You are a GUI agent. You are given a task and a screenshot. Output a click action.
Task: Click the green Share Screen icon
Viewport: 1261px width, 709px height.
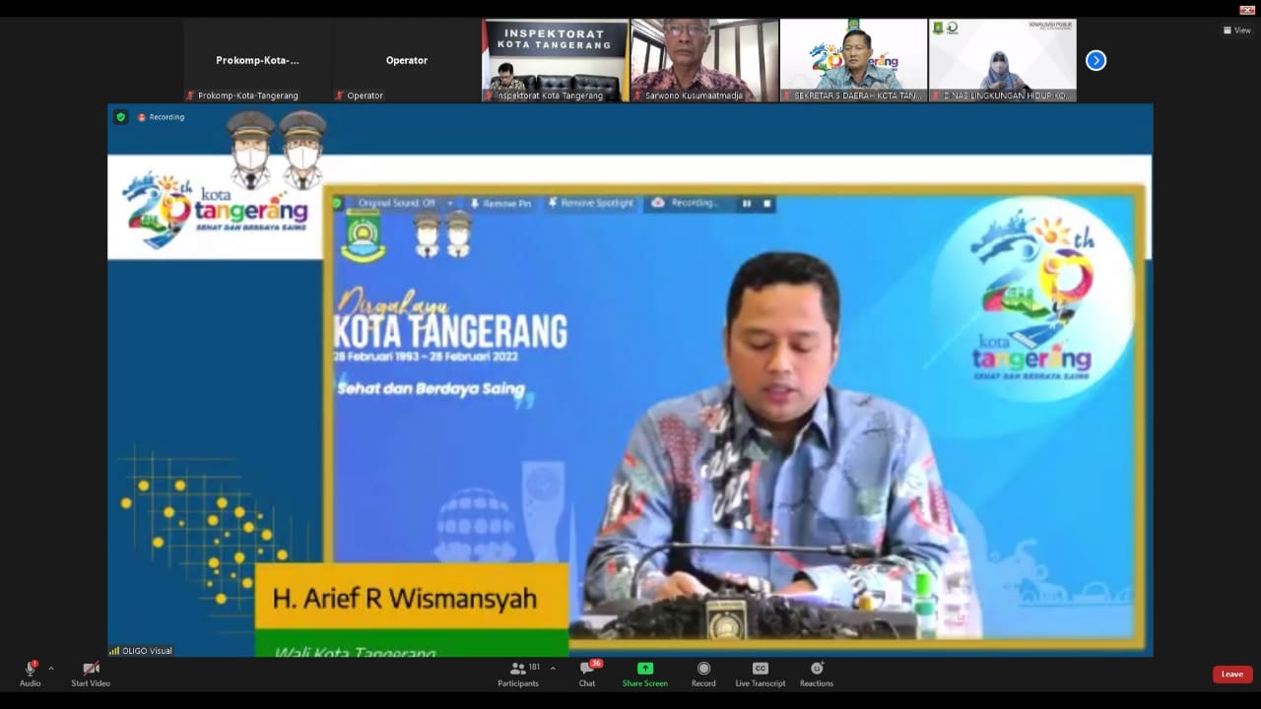coord(645,669)
